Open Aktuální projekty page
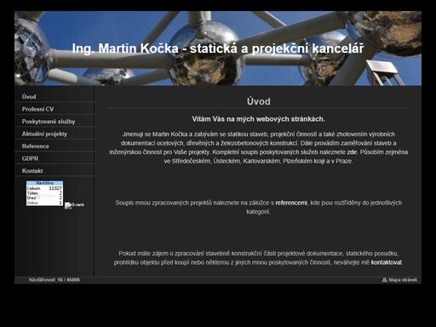Viewport: 436px width, 327px height. [54, 134]
